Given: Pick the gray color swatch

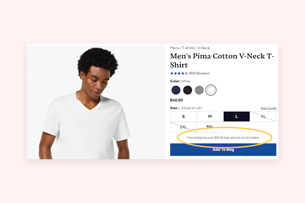Looking at the screenshot, I should click(x=199, y=90).
